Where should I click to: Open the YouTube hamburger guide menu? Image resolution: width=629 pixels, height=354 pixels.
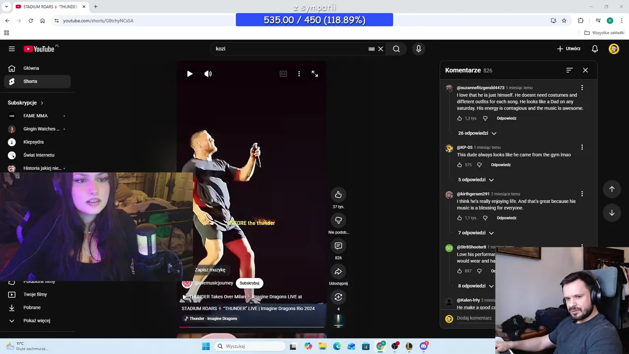[x=12, y=49]
